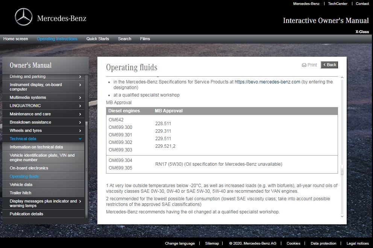Open the Cookies footer link
The height and width of the screenshot is (248, 373).
(293, 243)
